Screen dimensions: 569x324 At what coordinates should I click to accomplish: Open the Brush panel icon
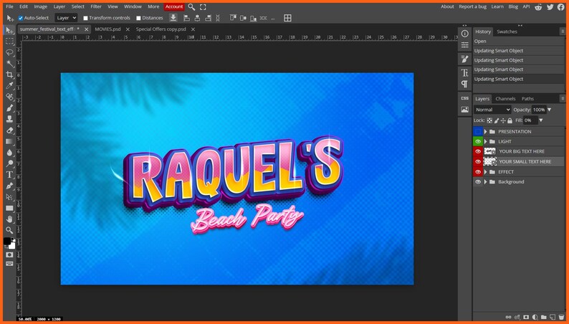point(465,59)
